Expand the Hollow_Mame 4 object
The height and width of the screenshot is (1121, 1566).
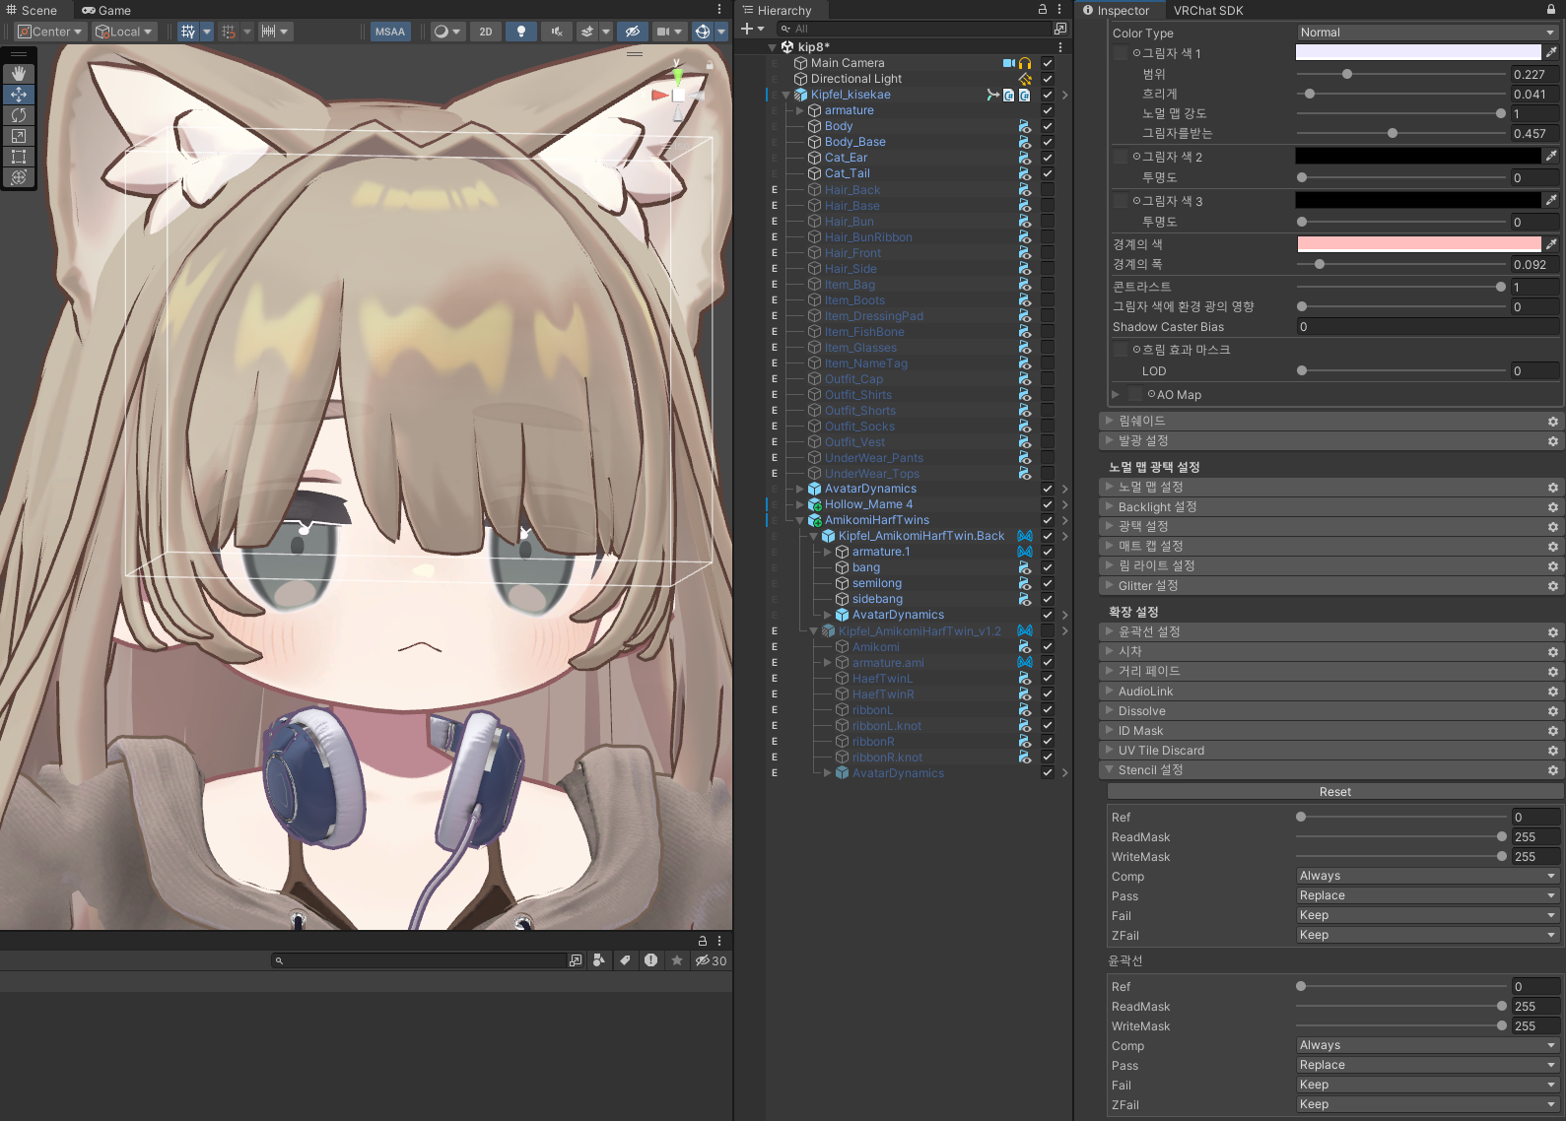pos(800,504)
